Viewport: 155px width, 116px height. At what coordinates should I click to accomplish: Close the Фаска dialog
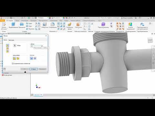pyautogui.click(x=46, y=36)
